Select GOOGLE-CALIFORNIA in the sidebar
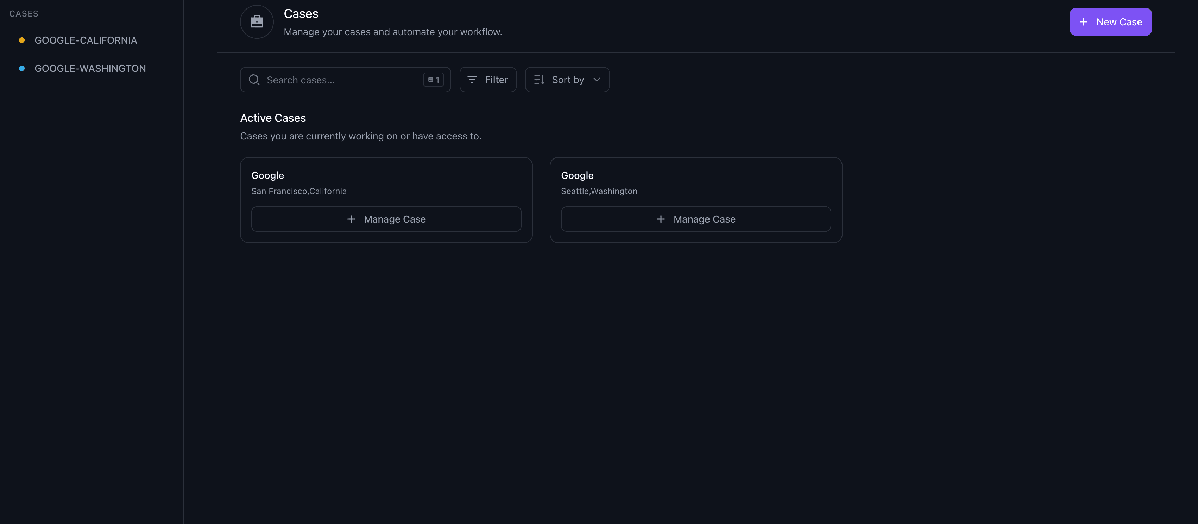1198x524 pixels. (x=86, y=40)
